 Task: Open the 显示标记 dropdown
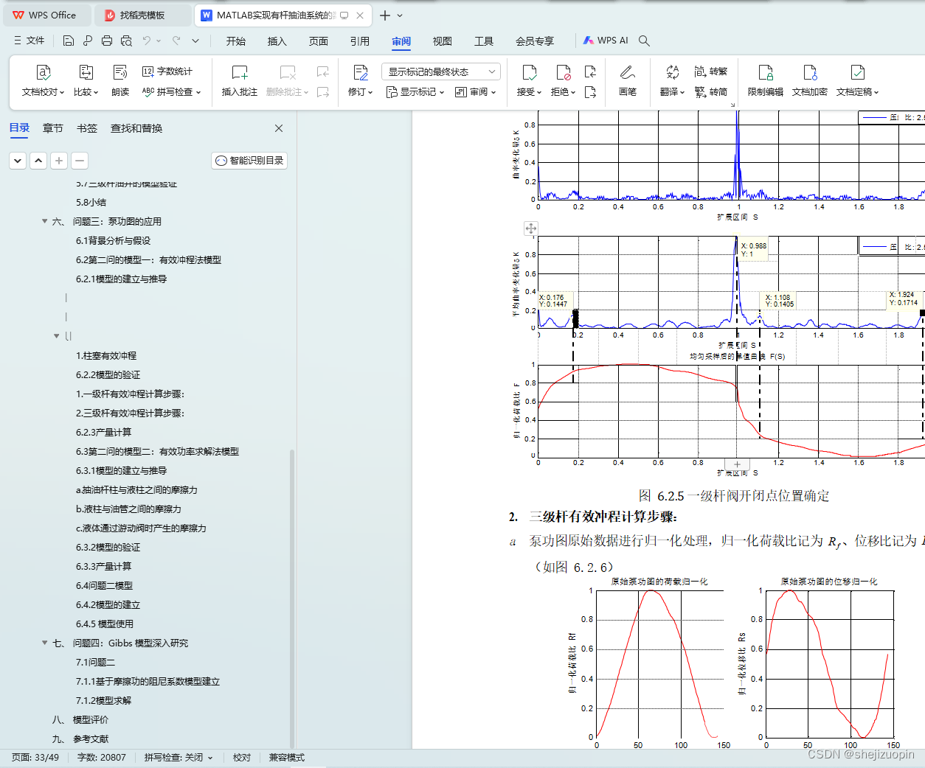[x=415, y=92]
